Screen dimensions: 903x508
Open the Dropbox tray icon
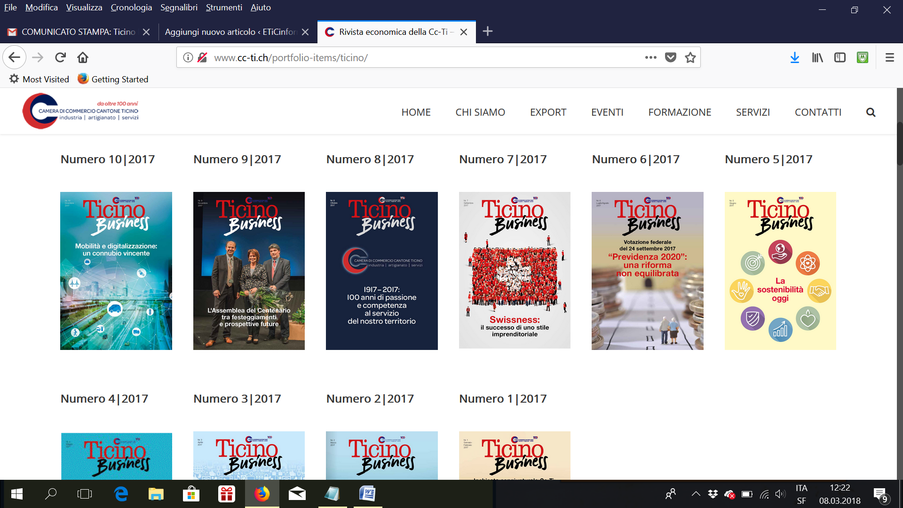point(713,494)
